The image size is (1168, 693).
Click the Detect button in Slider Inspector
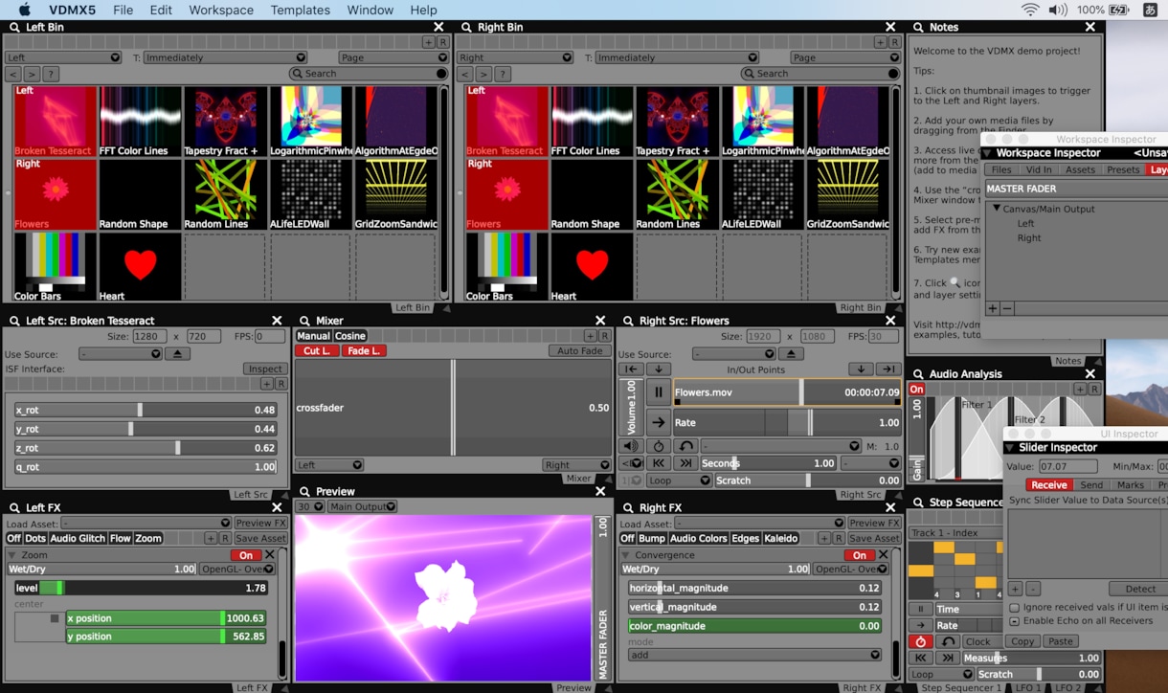tap(1139, 589)
